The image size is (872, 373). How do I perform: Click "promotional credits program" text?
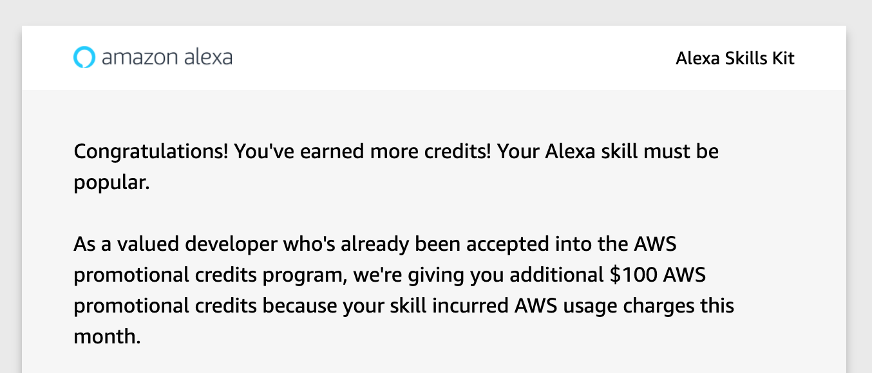tap(211, 275)
